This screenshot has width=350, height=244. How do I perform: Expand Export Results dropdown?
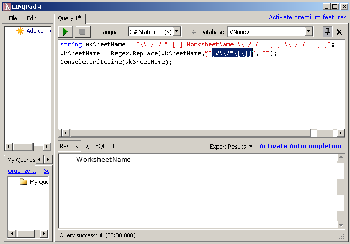click(231, 147)
